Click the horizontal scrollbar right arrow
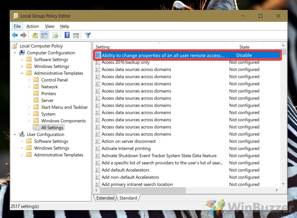This screenshot has height=218, width=297. coord(276,190)
